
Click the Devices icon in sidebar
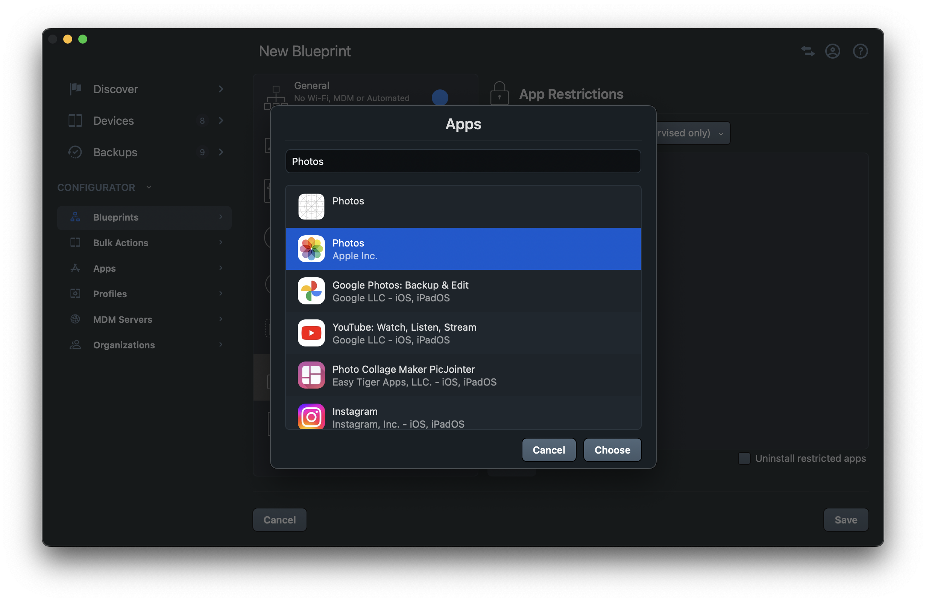(x=75, y=121)
